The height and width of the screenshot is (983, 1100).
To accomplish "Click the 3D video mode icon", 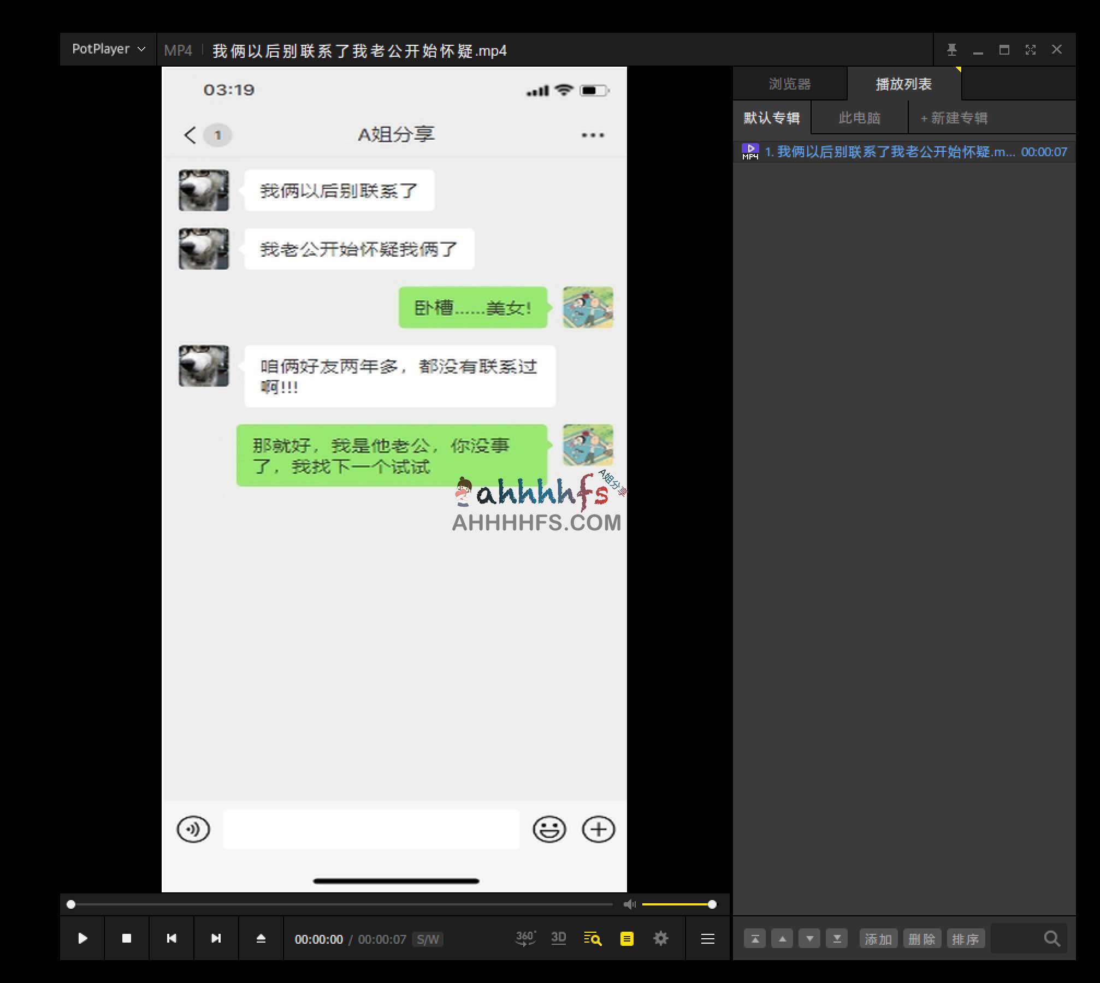I will (559, 938).
